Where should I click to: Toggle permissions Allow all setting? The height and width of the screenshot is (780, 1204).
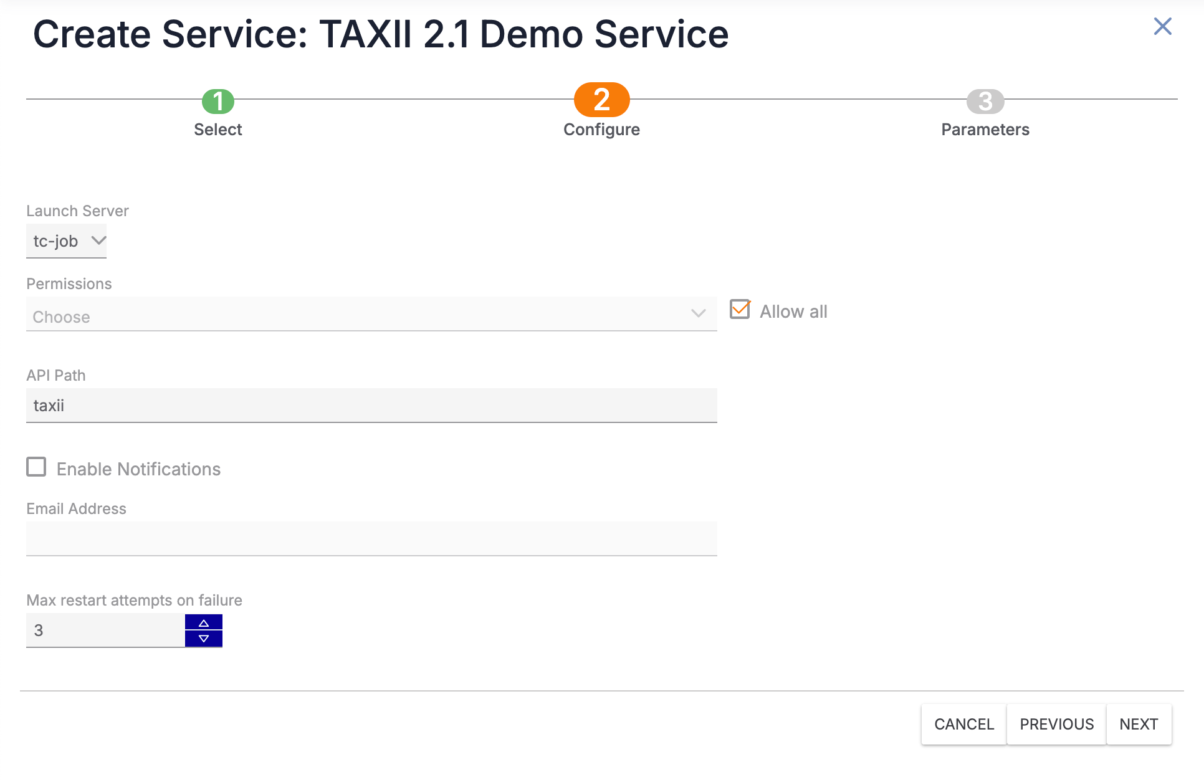point(740,310)
